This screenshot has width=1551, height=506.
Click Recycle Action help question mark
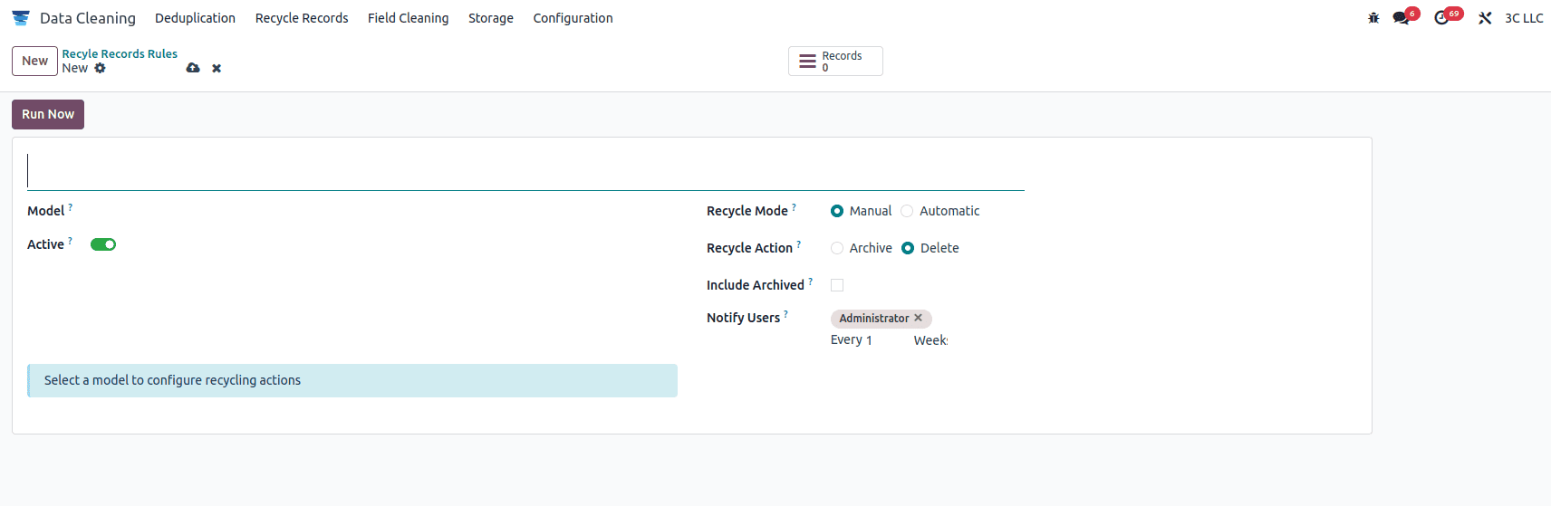point(799,244)
